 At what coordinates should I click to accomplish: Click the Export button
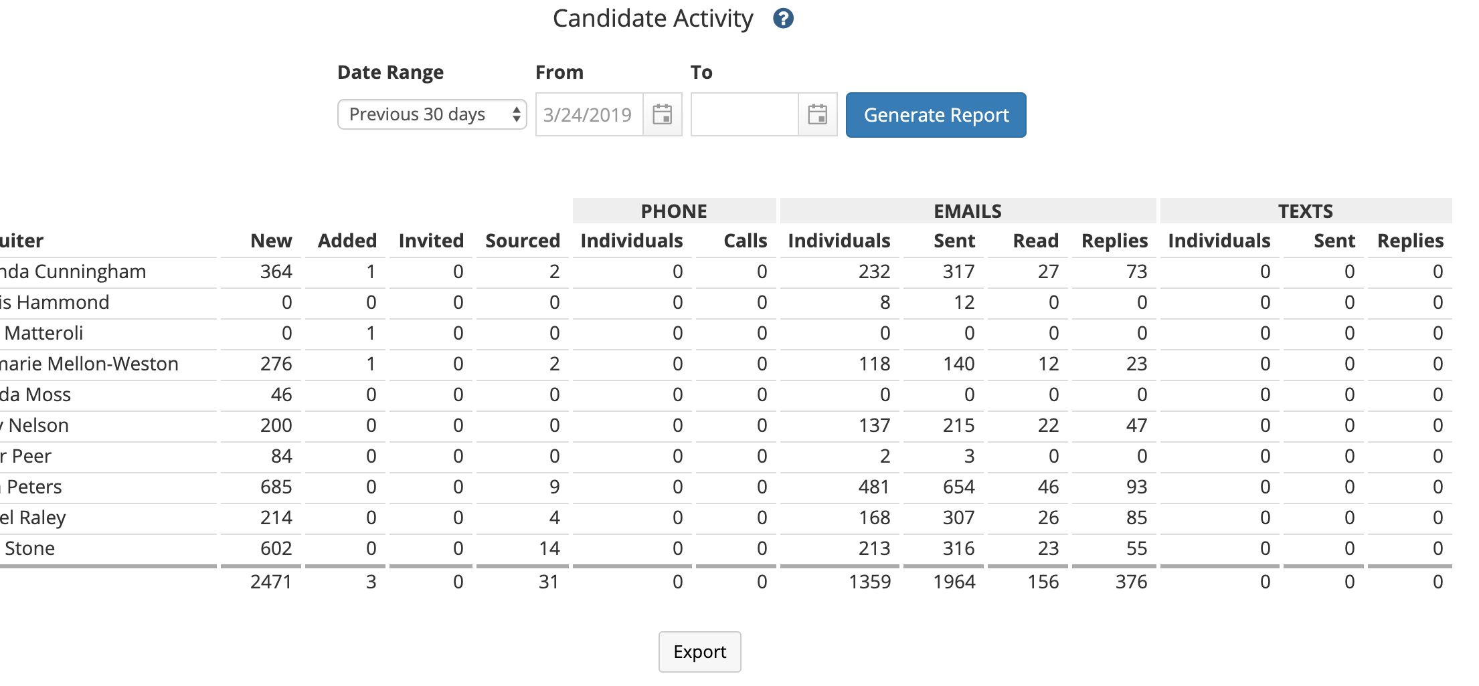[x=699, y=651]
